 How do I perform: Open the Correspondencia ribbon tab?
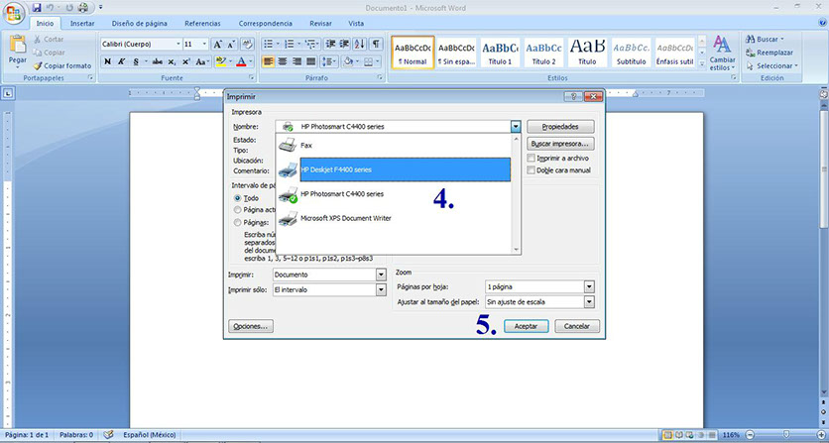pyautogui.click(x=266, y=23)
